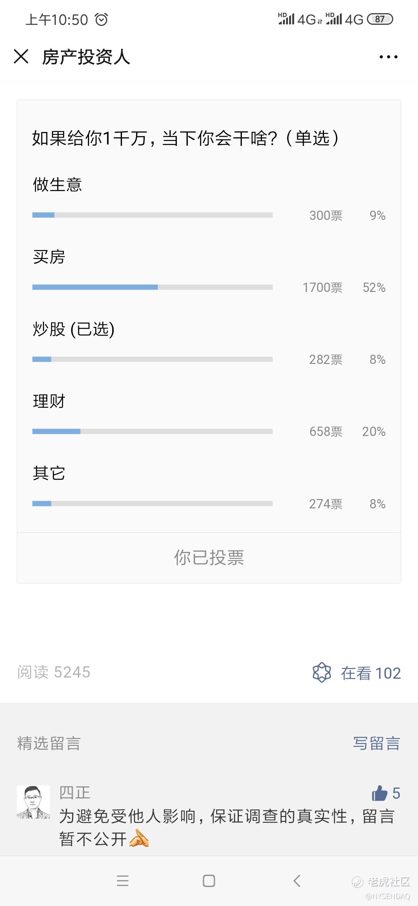Tap the alarm clock status icon

101,19
